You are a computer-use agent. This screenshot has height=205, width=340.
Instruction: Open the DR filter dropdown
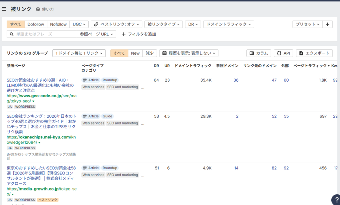193,24
